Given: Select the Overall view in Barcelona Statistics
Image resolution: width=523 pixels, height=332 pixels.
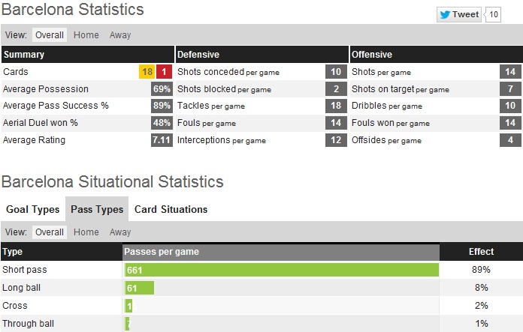Looking at the screenshot, I should 49,35.
